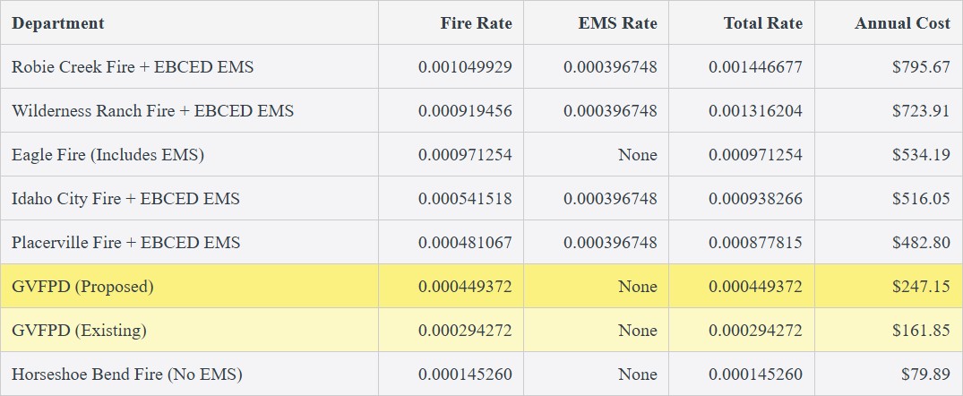963x396 pixels.
Task: Select the $161.85 existing annual cost
Action: point(921,331)
